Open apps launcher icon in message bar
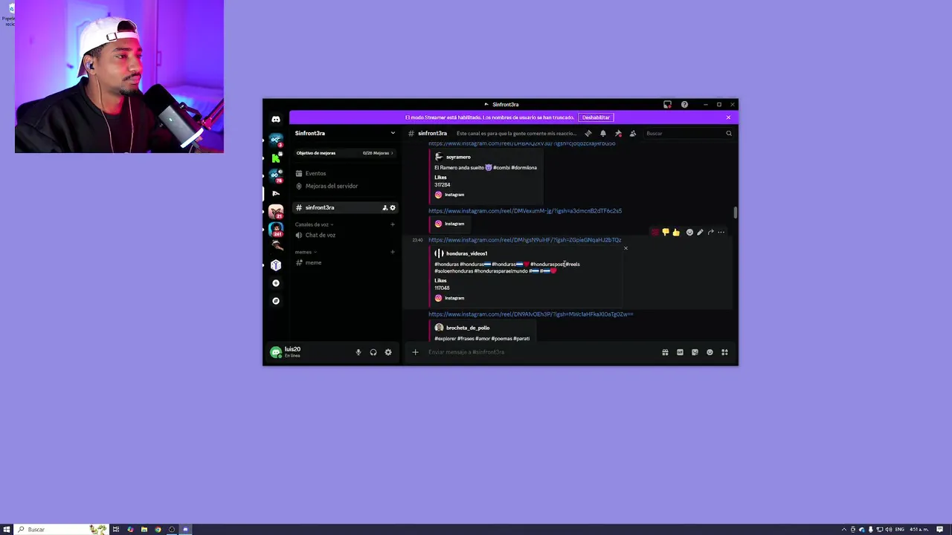This screenshot has width=952, height=535. (x=724, y=352)
